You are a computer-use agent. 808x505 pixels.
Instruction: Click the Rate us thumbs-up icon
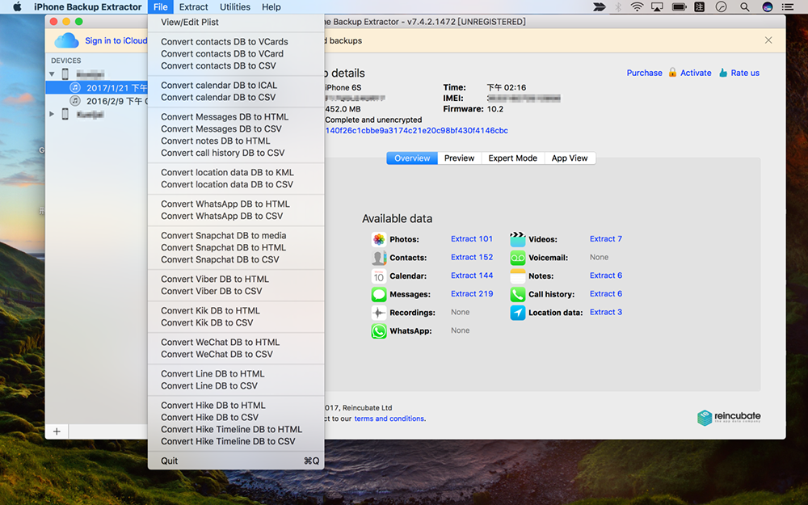[723, 72]
